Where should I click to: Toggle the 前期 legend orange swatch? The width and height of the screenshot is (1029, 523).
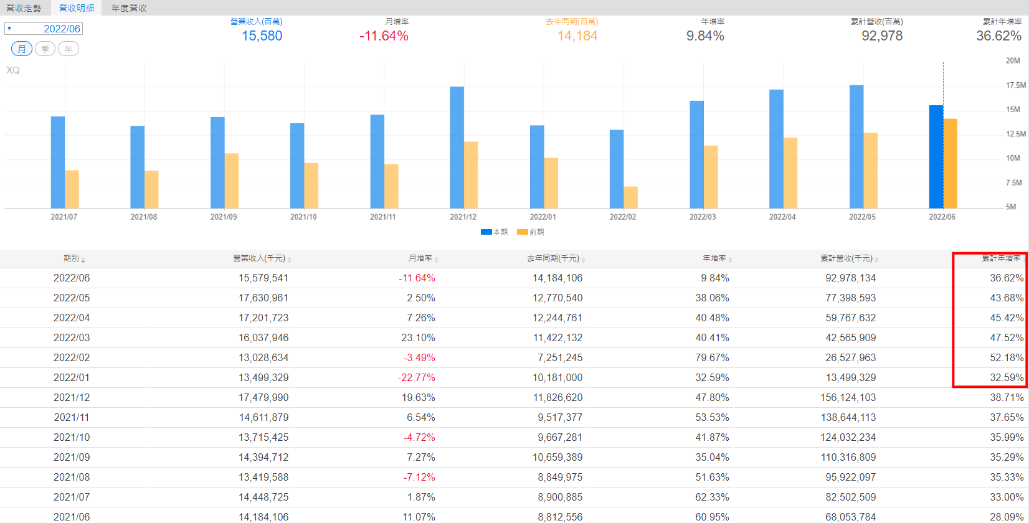pos(523,232)
